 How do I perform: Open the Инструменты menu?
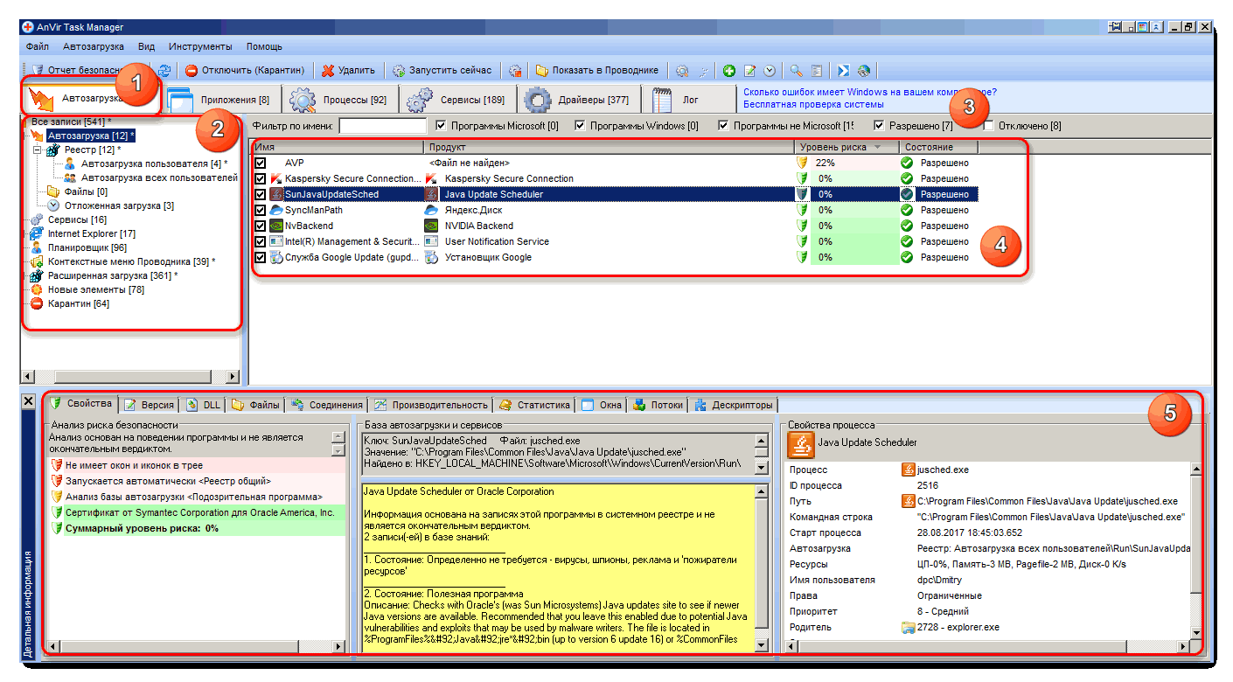[200, 46]
